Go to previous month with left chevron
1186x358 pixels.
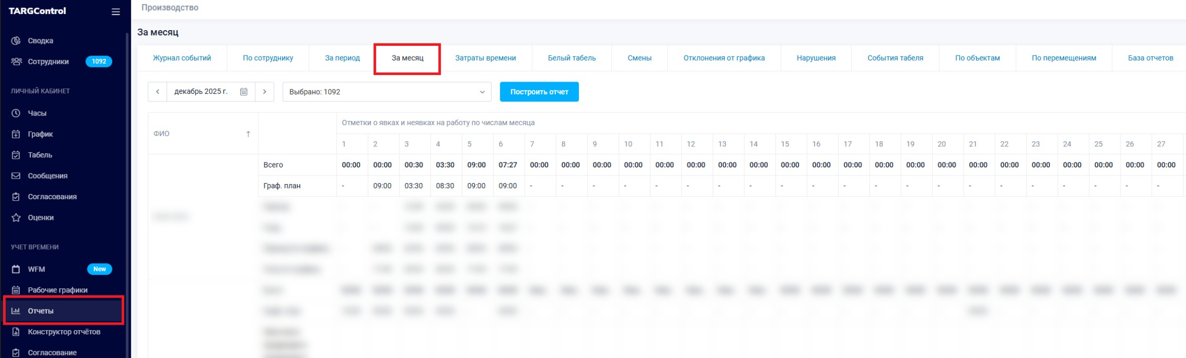[157, 92]
